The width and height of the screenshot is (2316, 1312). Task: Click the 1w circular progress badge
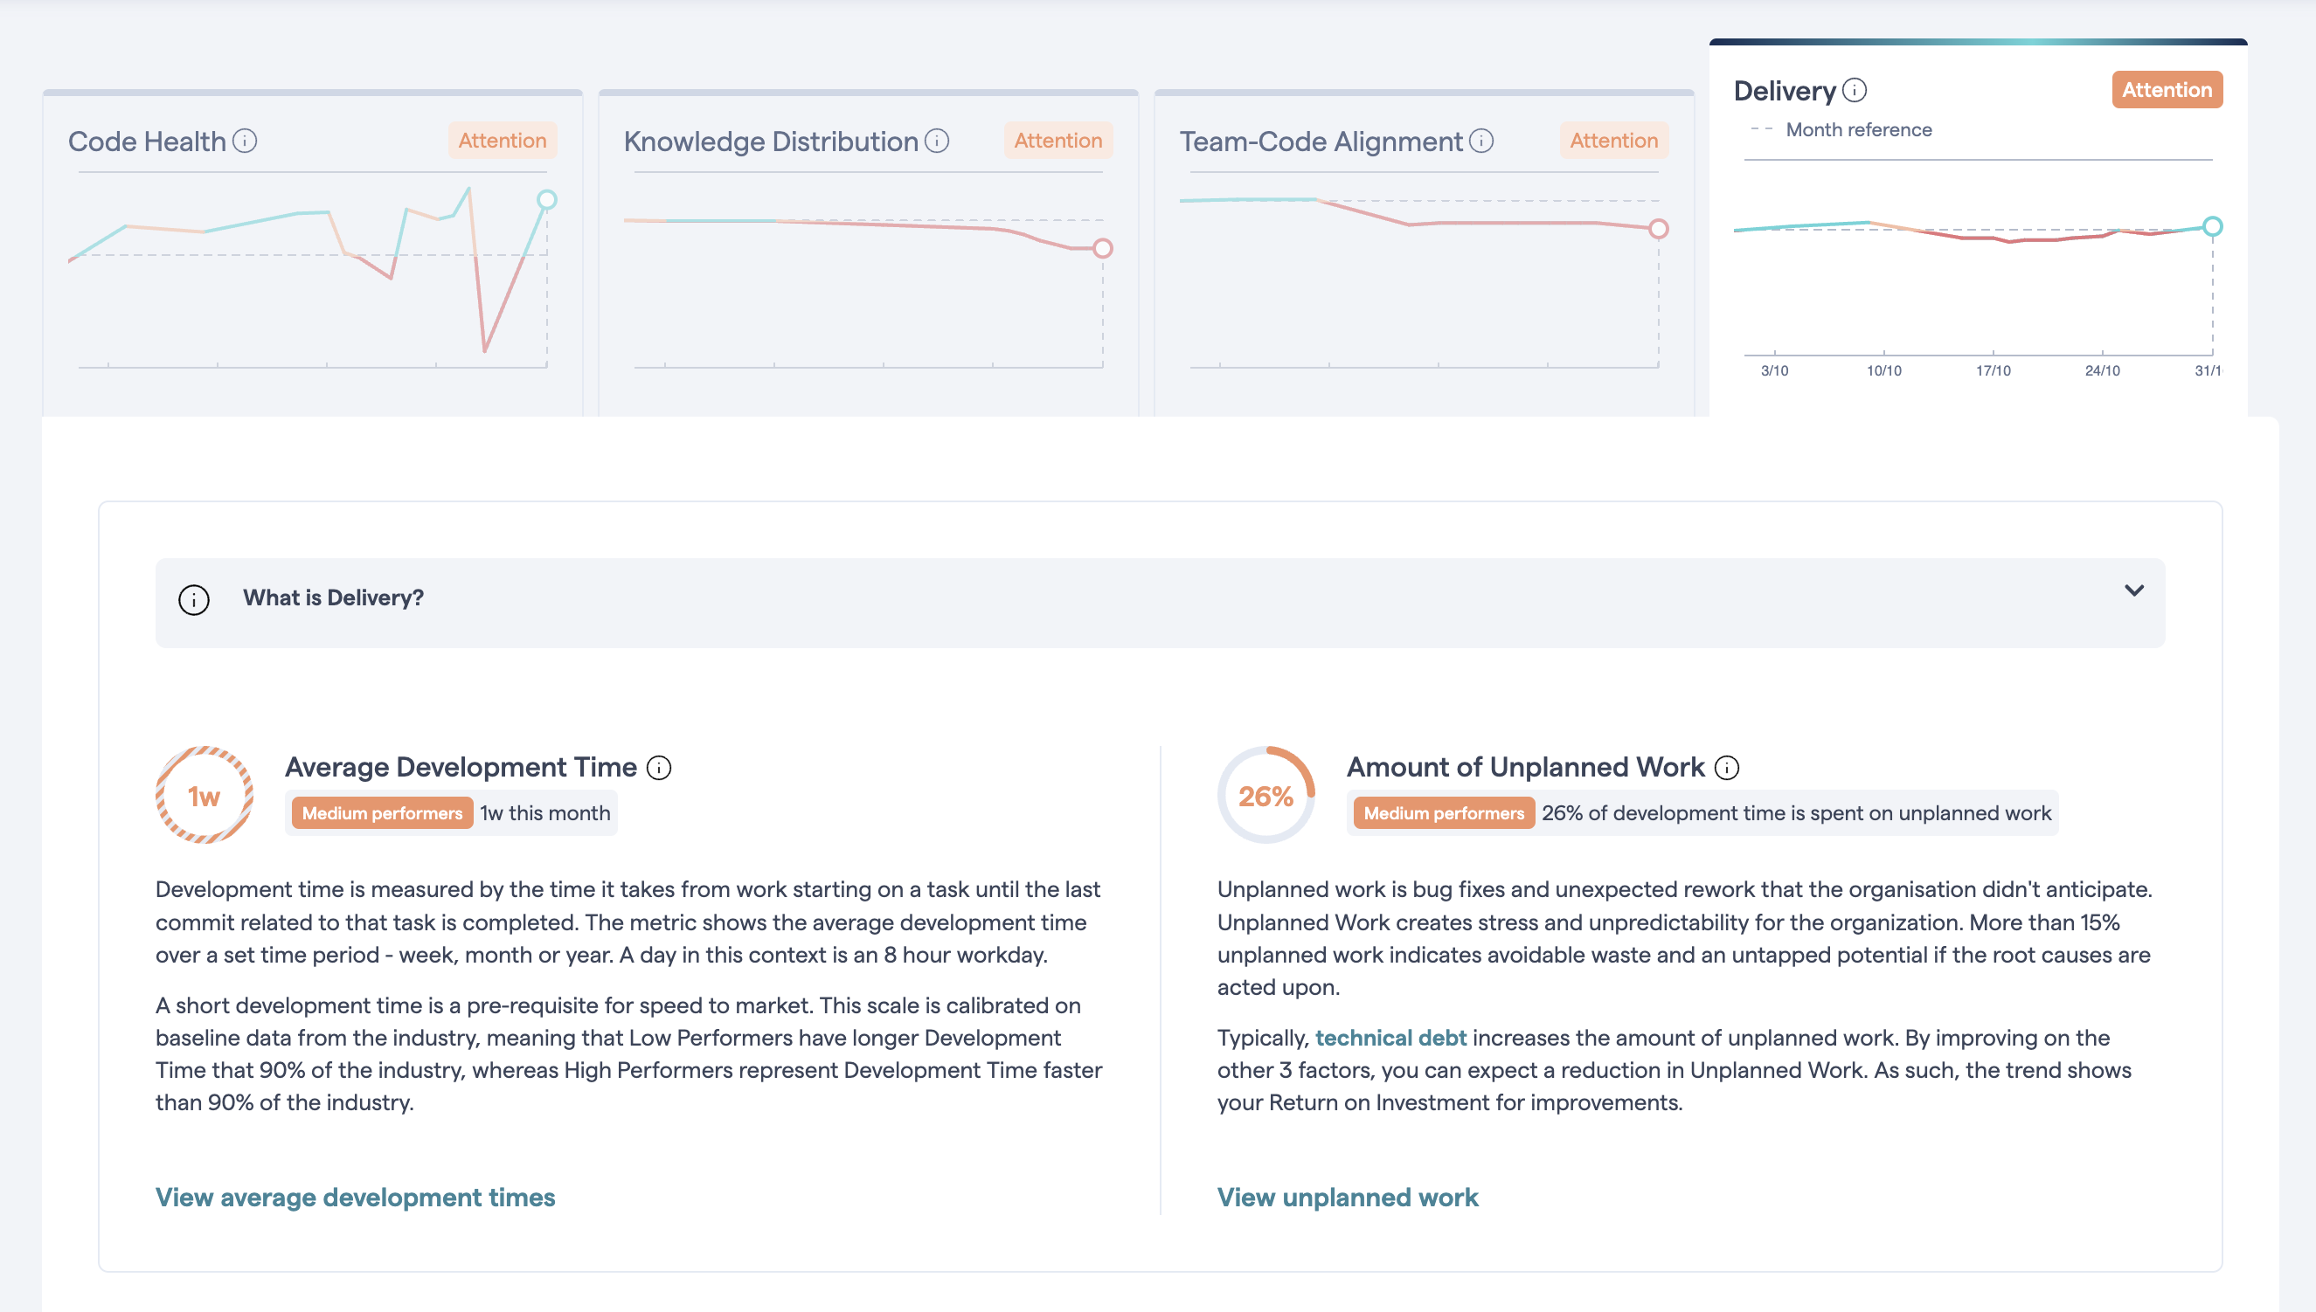(x=205, y=796)
